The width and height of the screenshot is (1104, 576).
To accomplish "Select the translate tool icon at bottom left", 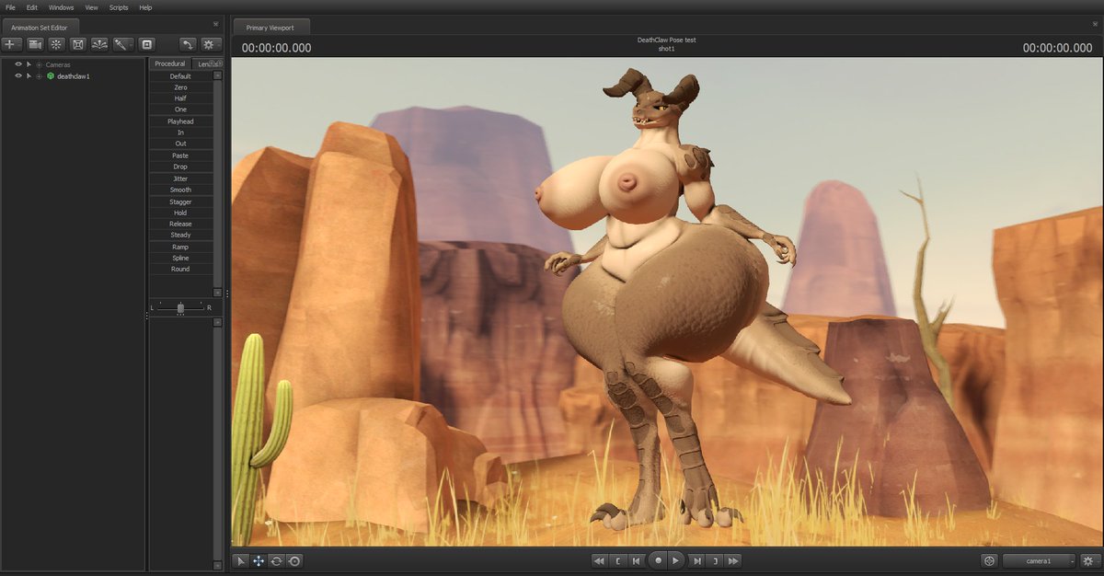I will pyautogui.click(x=259, y=560).
